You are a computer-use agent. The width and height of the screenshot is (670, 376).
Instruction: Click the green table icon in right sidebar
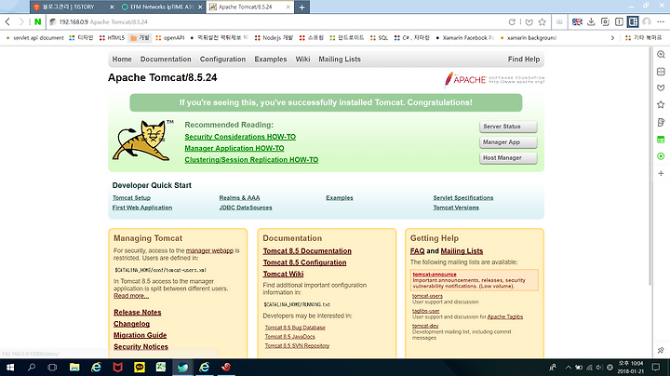click(661, 140)
